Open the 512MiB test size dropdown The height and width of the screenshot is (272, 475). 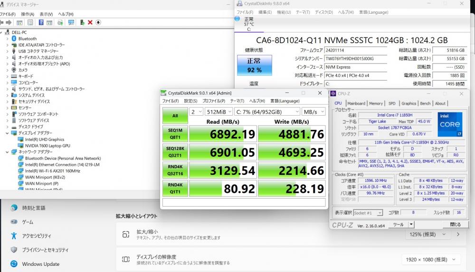[x=218, y=112]
